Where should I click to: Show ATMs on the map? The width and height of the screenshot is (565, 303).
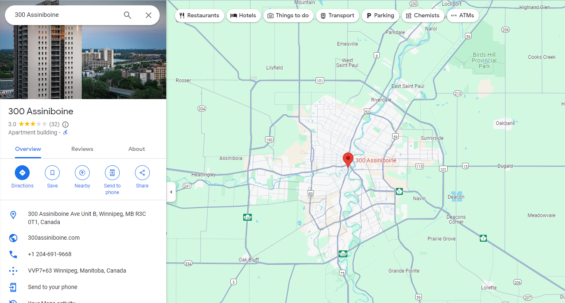[x=463, y=16]
